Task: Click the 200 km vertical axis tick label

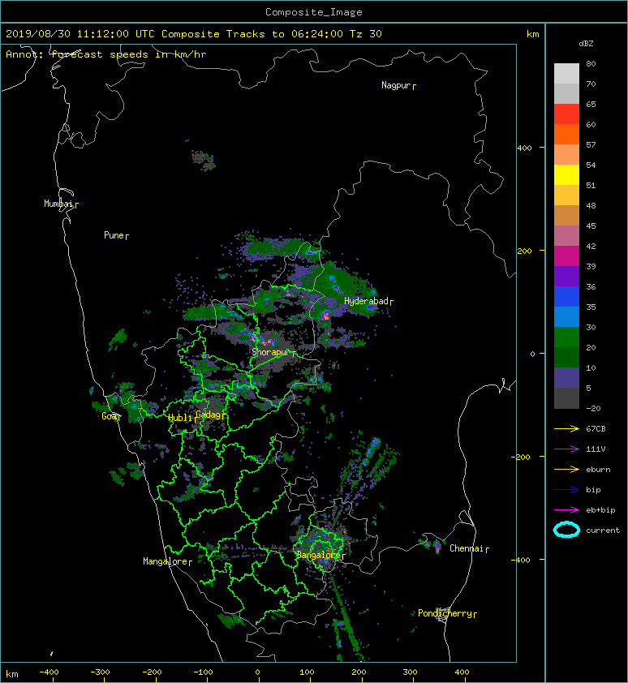Action: (x=524, y=251)
